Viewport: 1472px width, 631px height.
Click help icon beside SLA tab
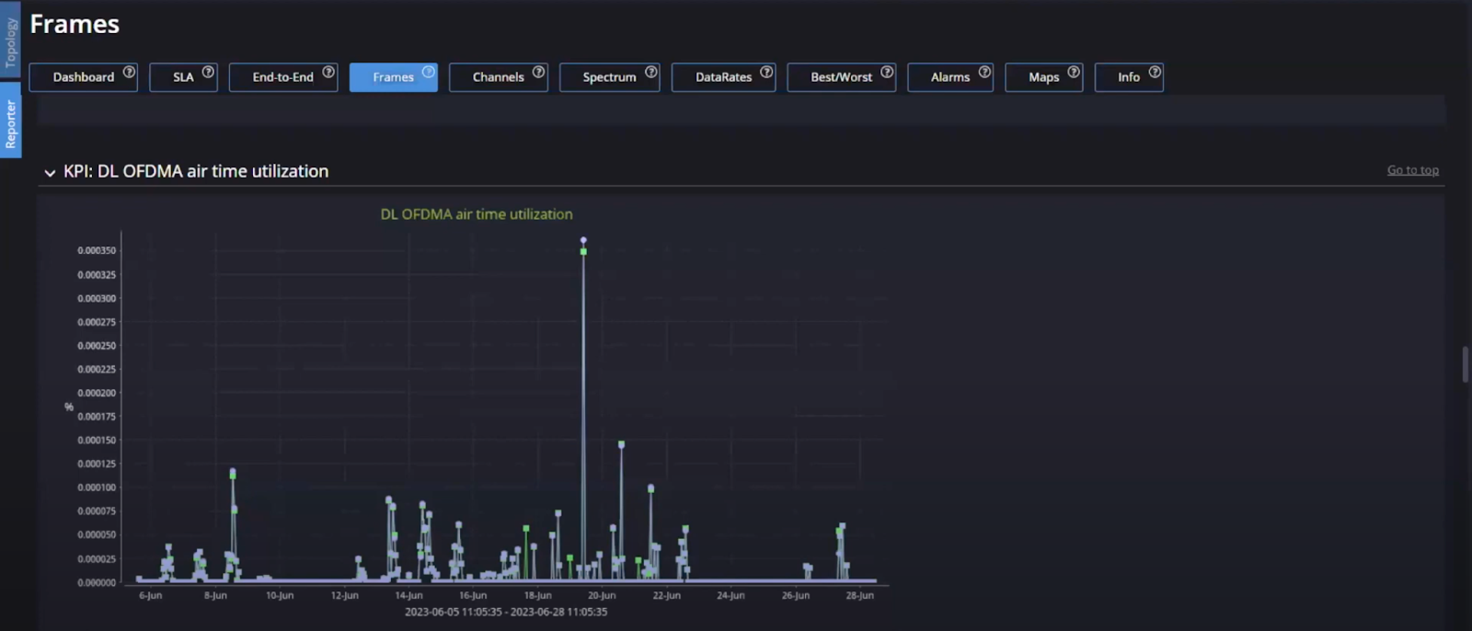pyautogui.click(x=208, y=72)
